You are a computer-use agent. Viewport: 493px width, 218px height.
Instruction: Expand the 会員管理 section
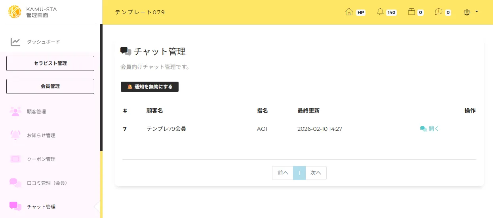(50, 86)
